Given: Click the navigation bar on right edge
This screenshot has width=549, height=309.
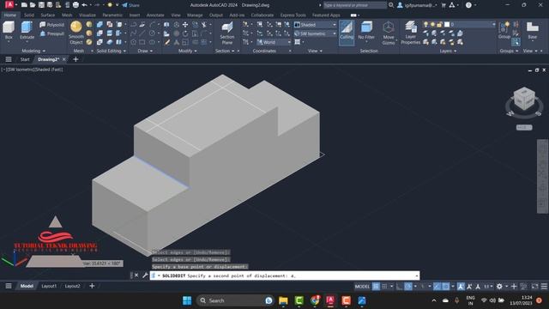Looking at the screenshot, I should (542, 176).
